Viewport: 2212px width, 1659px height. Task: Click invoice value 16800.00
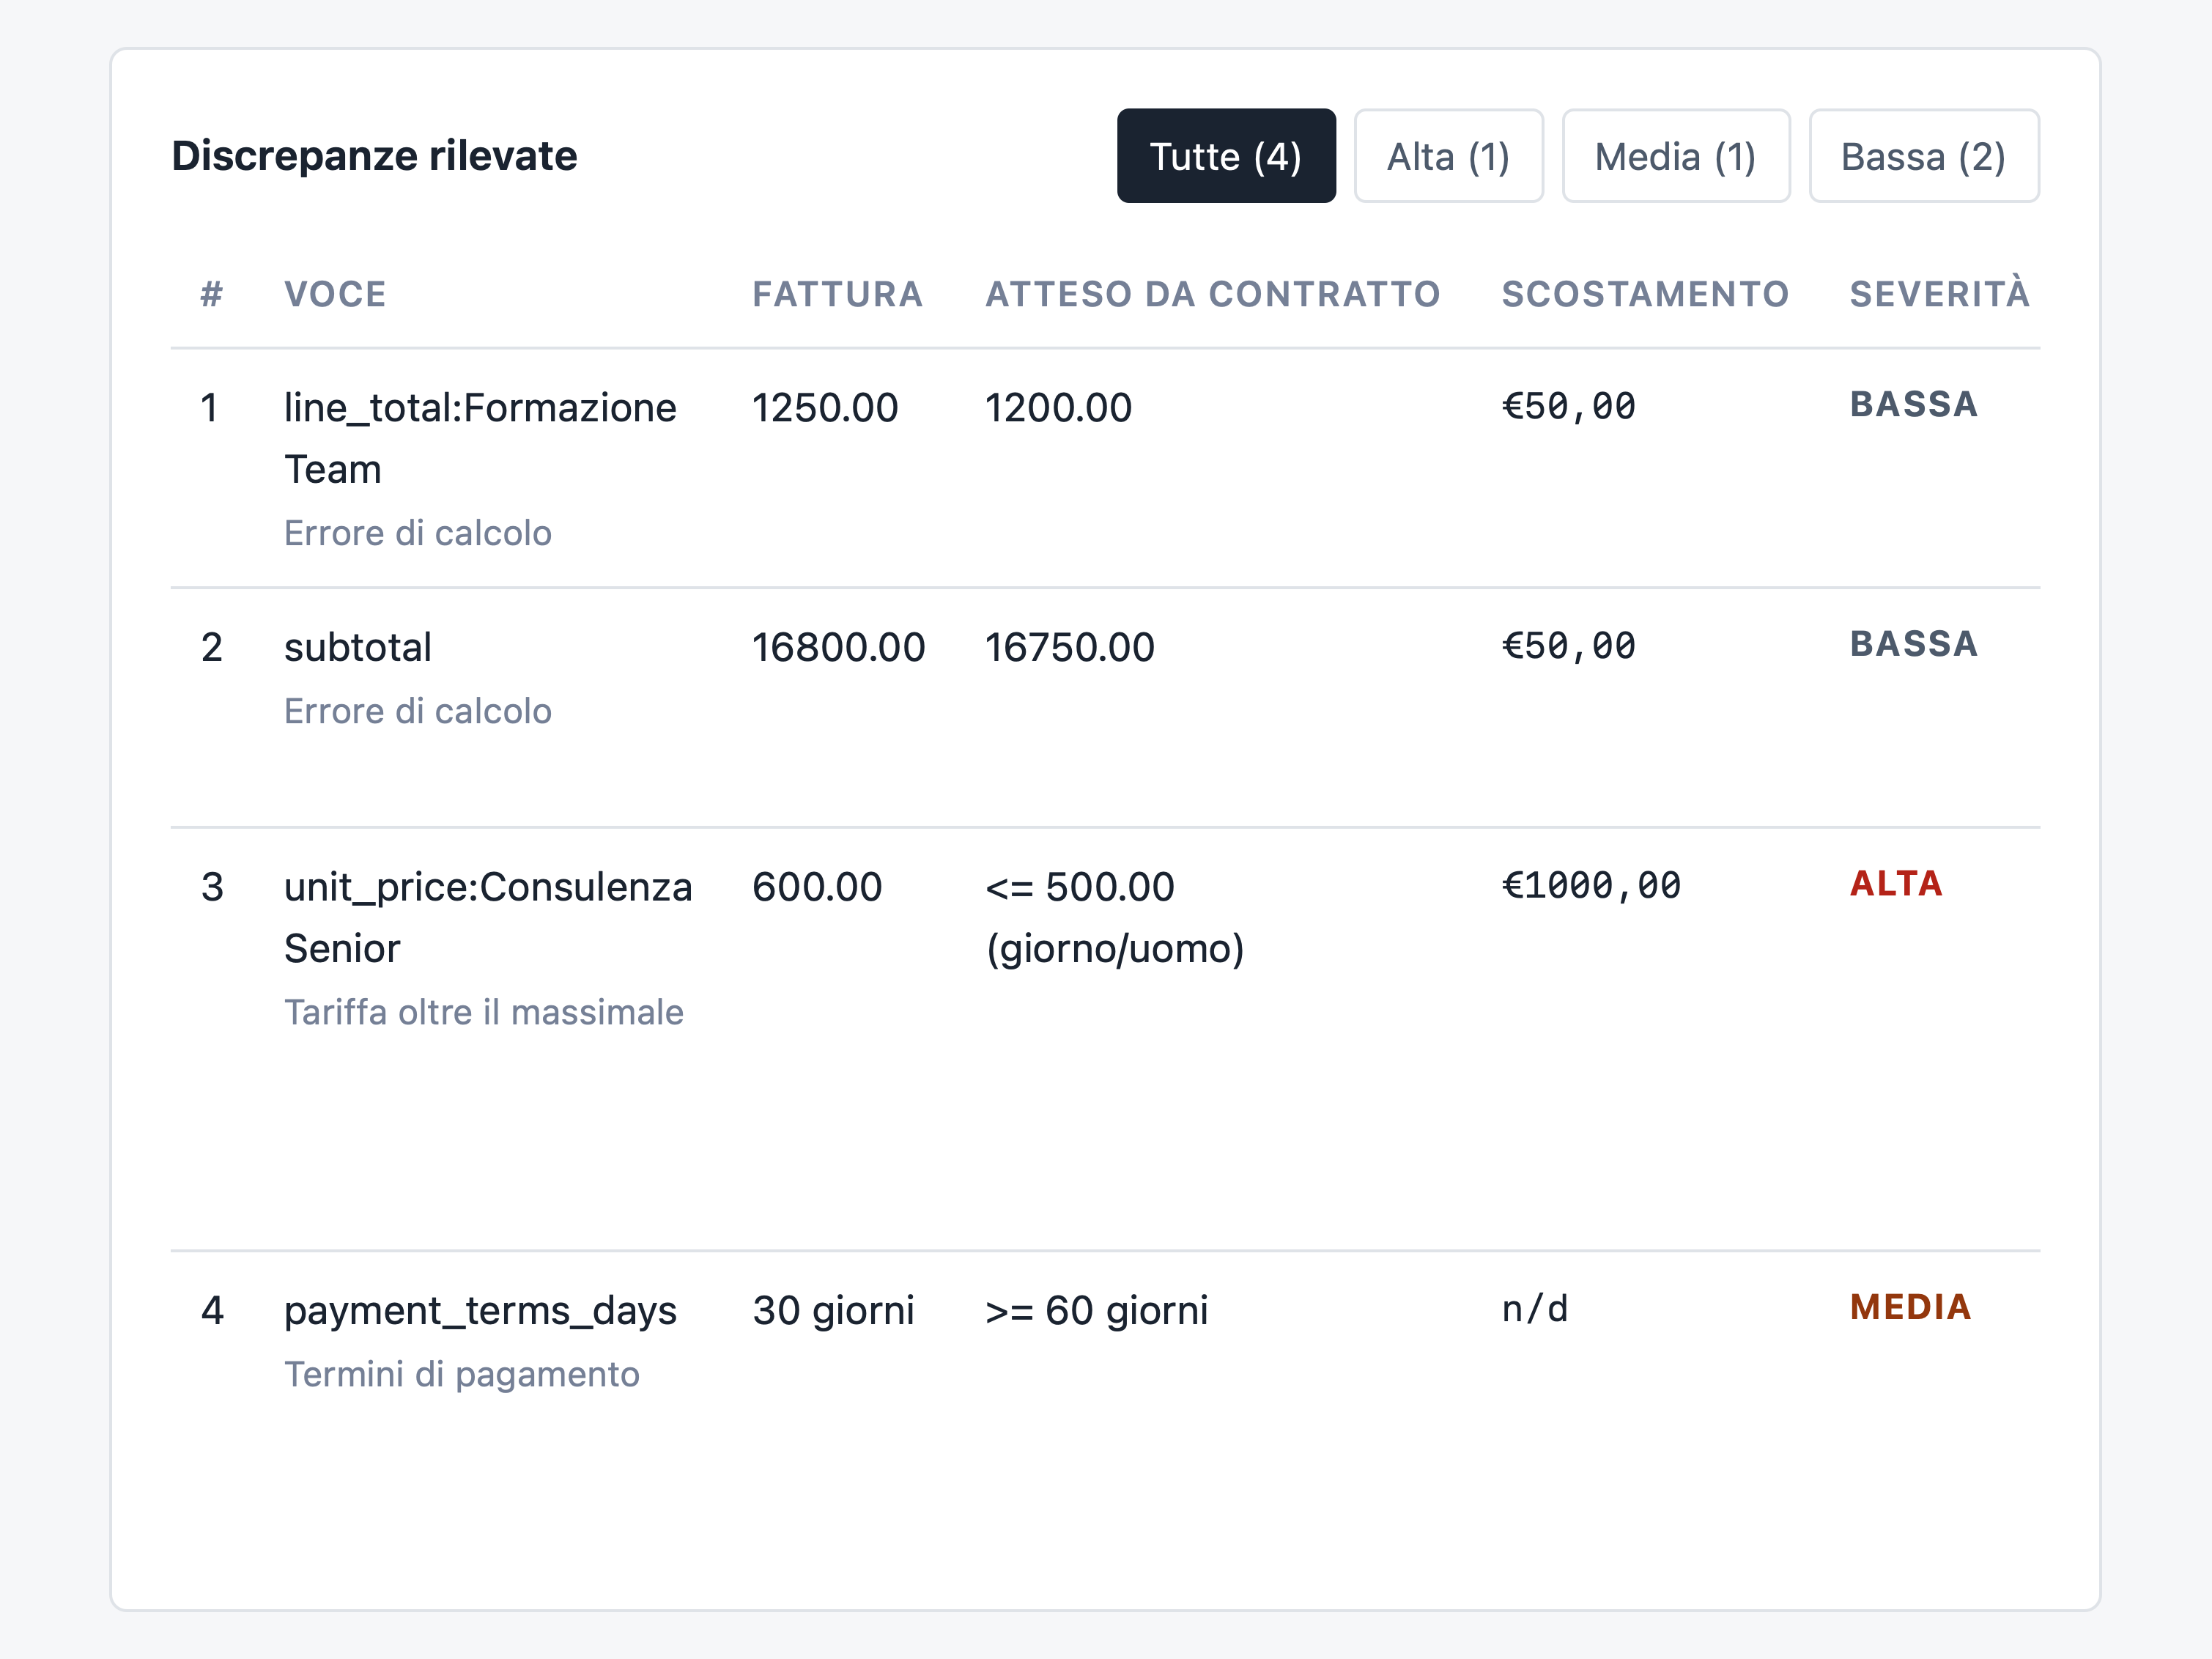[838, 647]
